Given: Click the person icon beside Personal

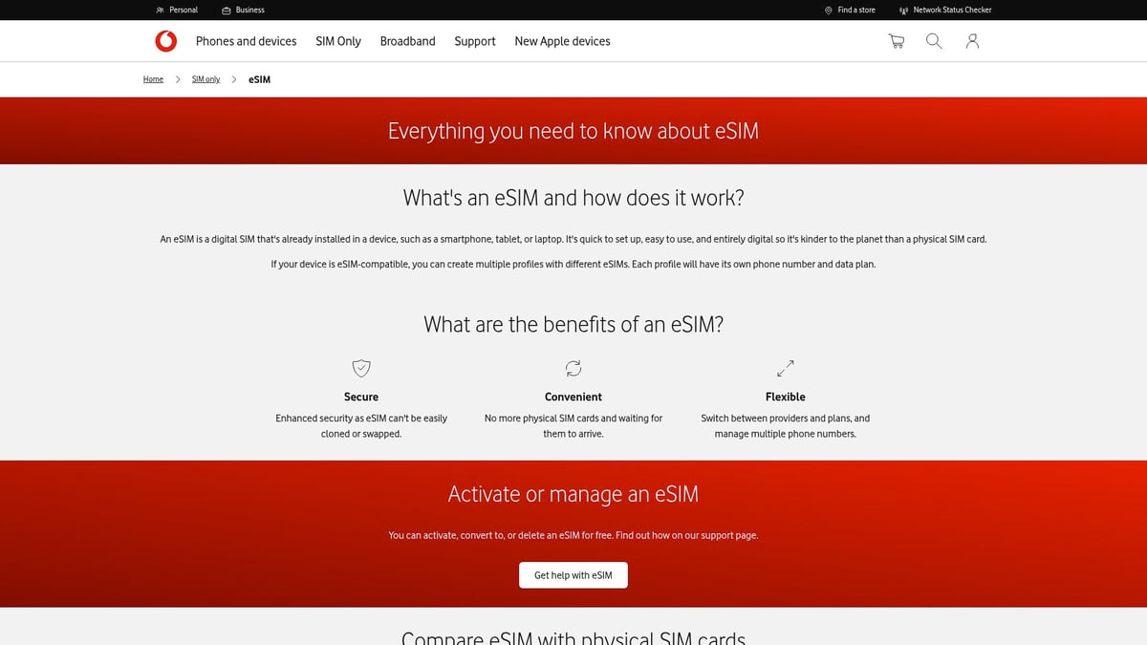Looking at the screenshot, I should coord(159,10).
